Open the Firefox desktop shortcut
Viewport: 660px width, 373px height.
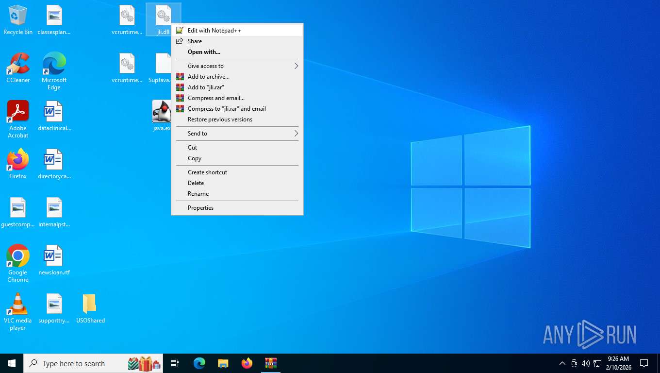18,164
